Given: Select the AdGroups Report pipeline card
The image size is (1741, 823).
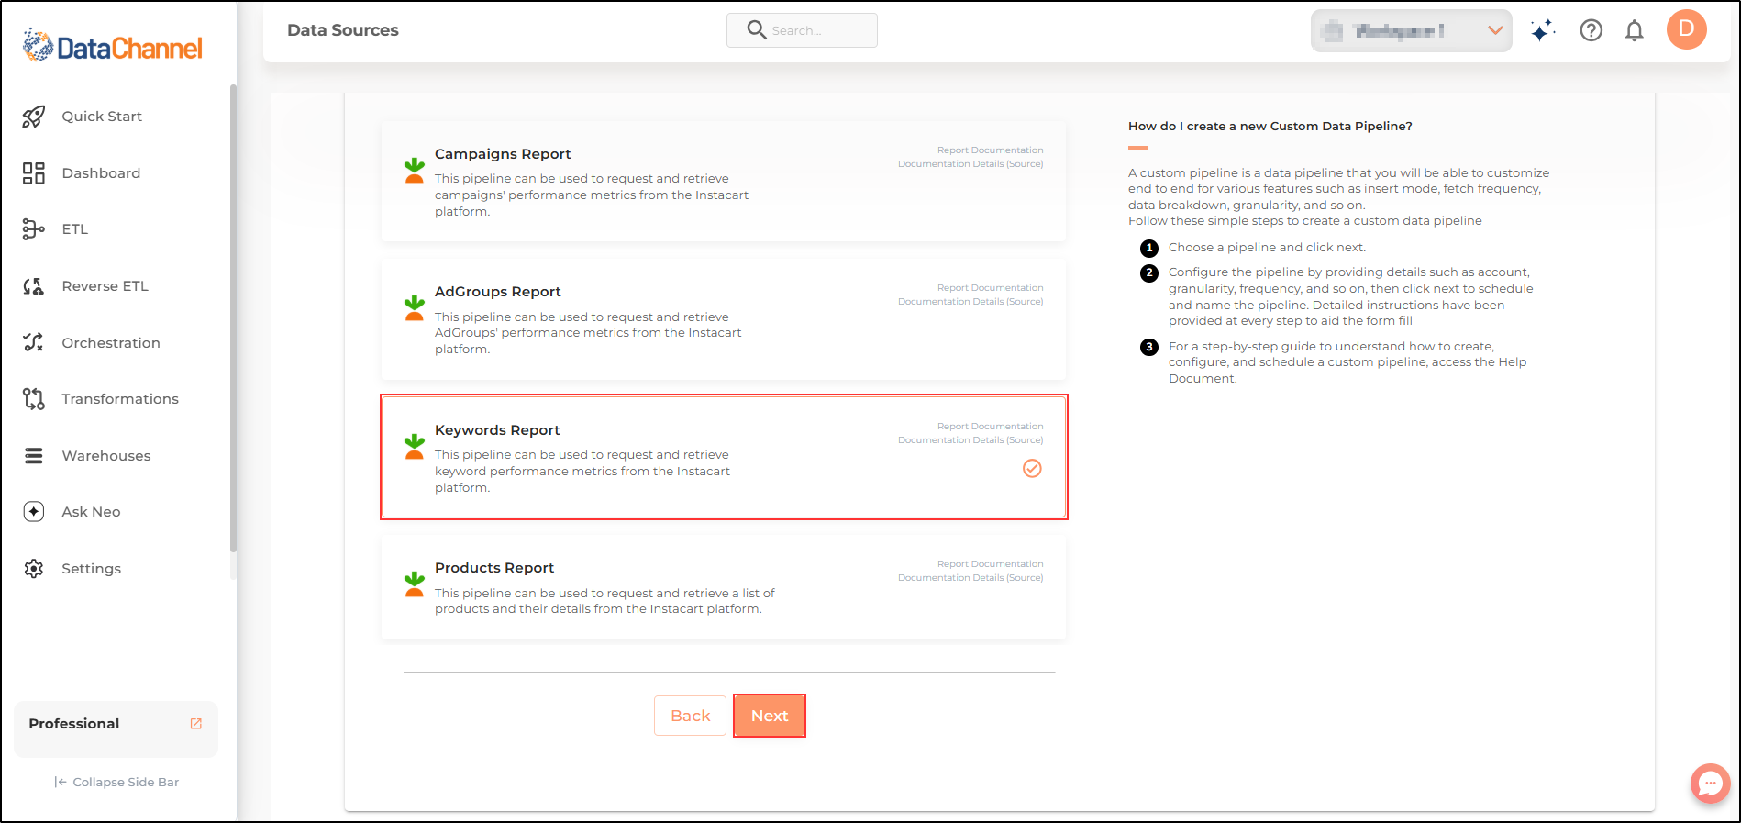Looking at the screenshot, I should click(x=724, y=319).
